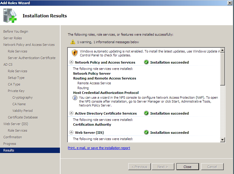This screenshot has width=234, height=174.
Task: Select the Results step in sidebar
Action: pos(9,150)
